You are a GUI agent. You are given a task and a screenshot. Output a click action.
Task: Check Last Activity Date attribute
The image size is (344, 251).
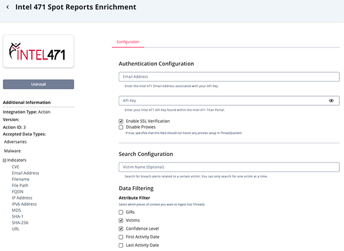[x=121, y=245]
